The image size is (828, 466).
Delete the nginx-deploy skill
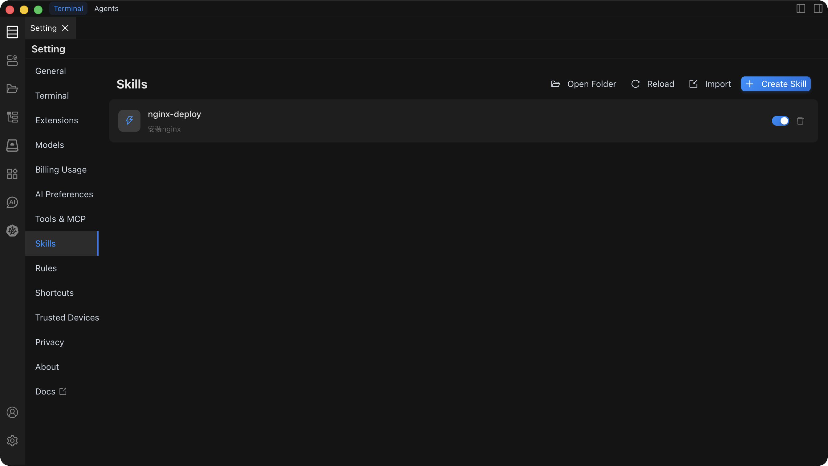[x=800, y=121]
